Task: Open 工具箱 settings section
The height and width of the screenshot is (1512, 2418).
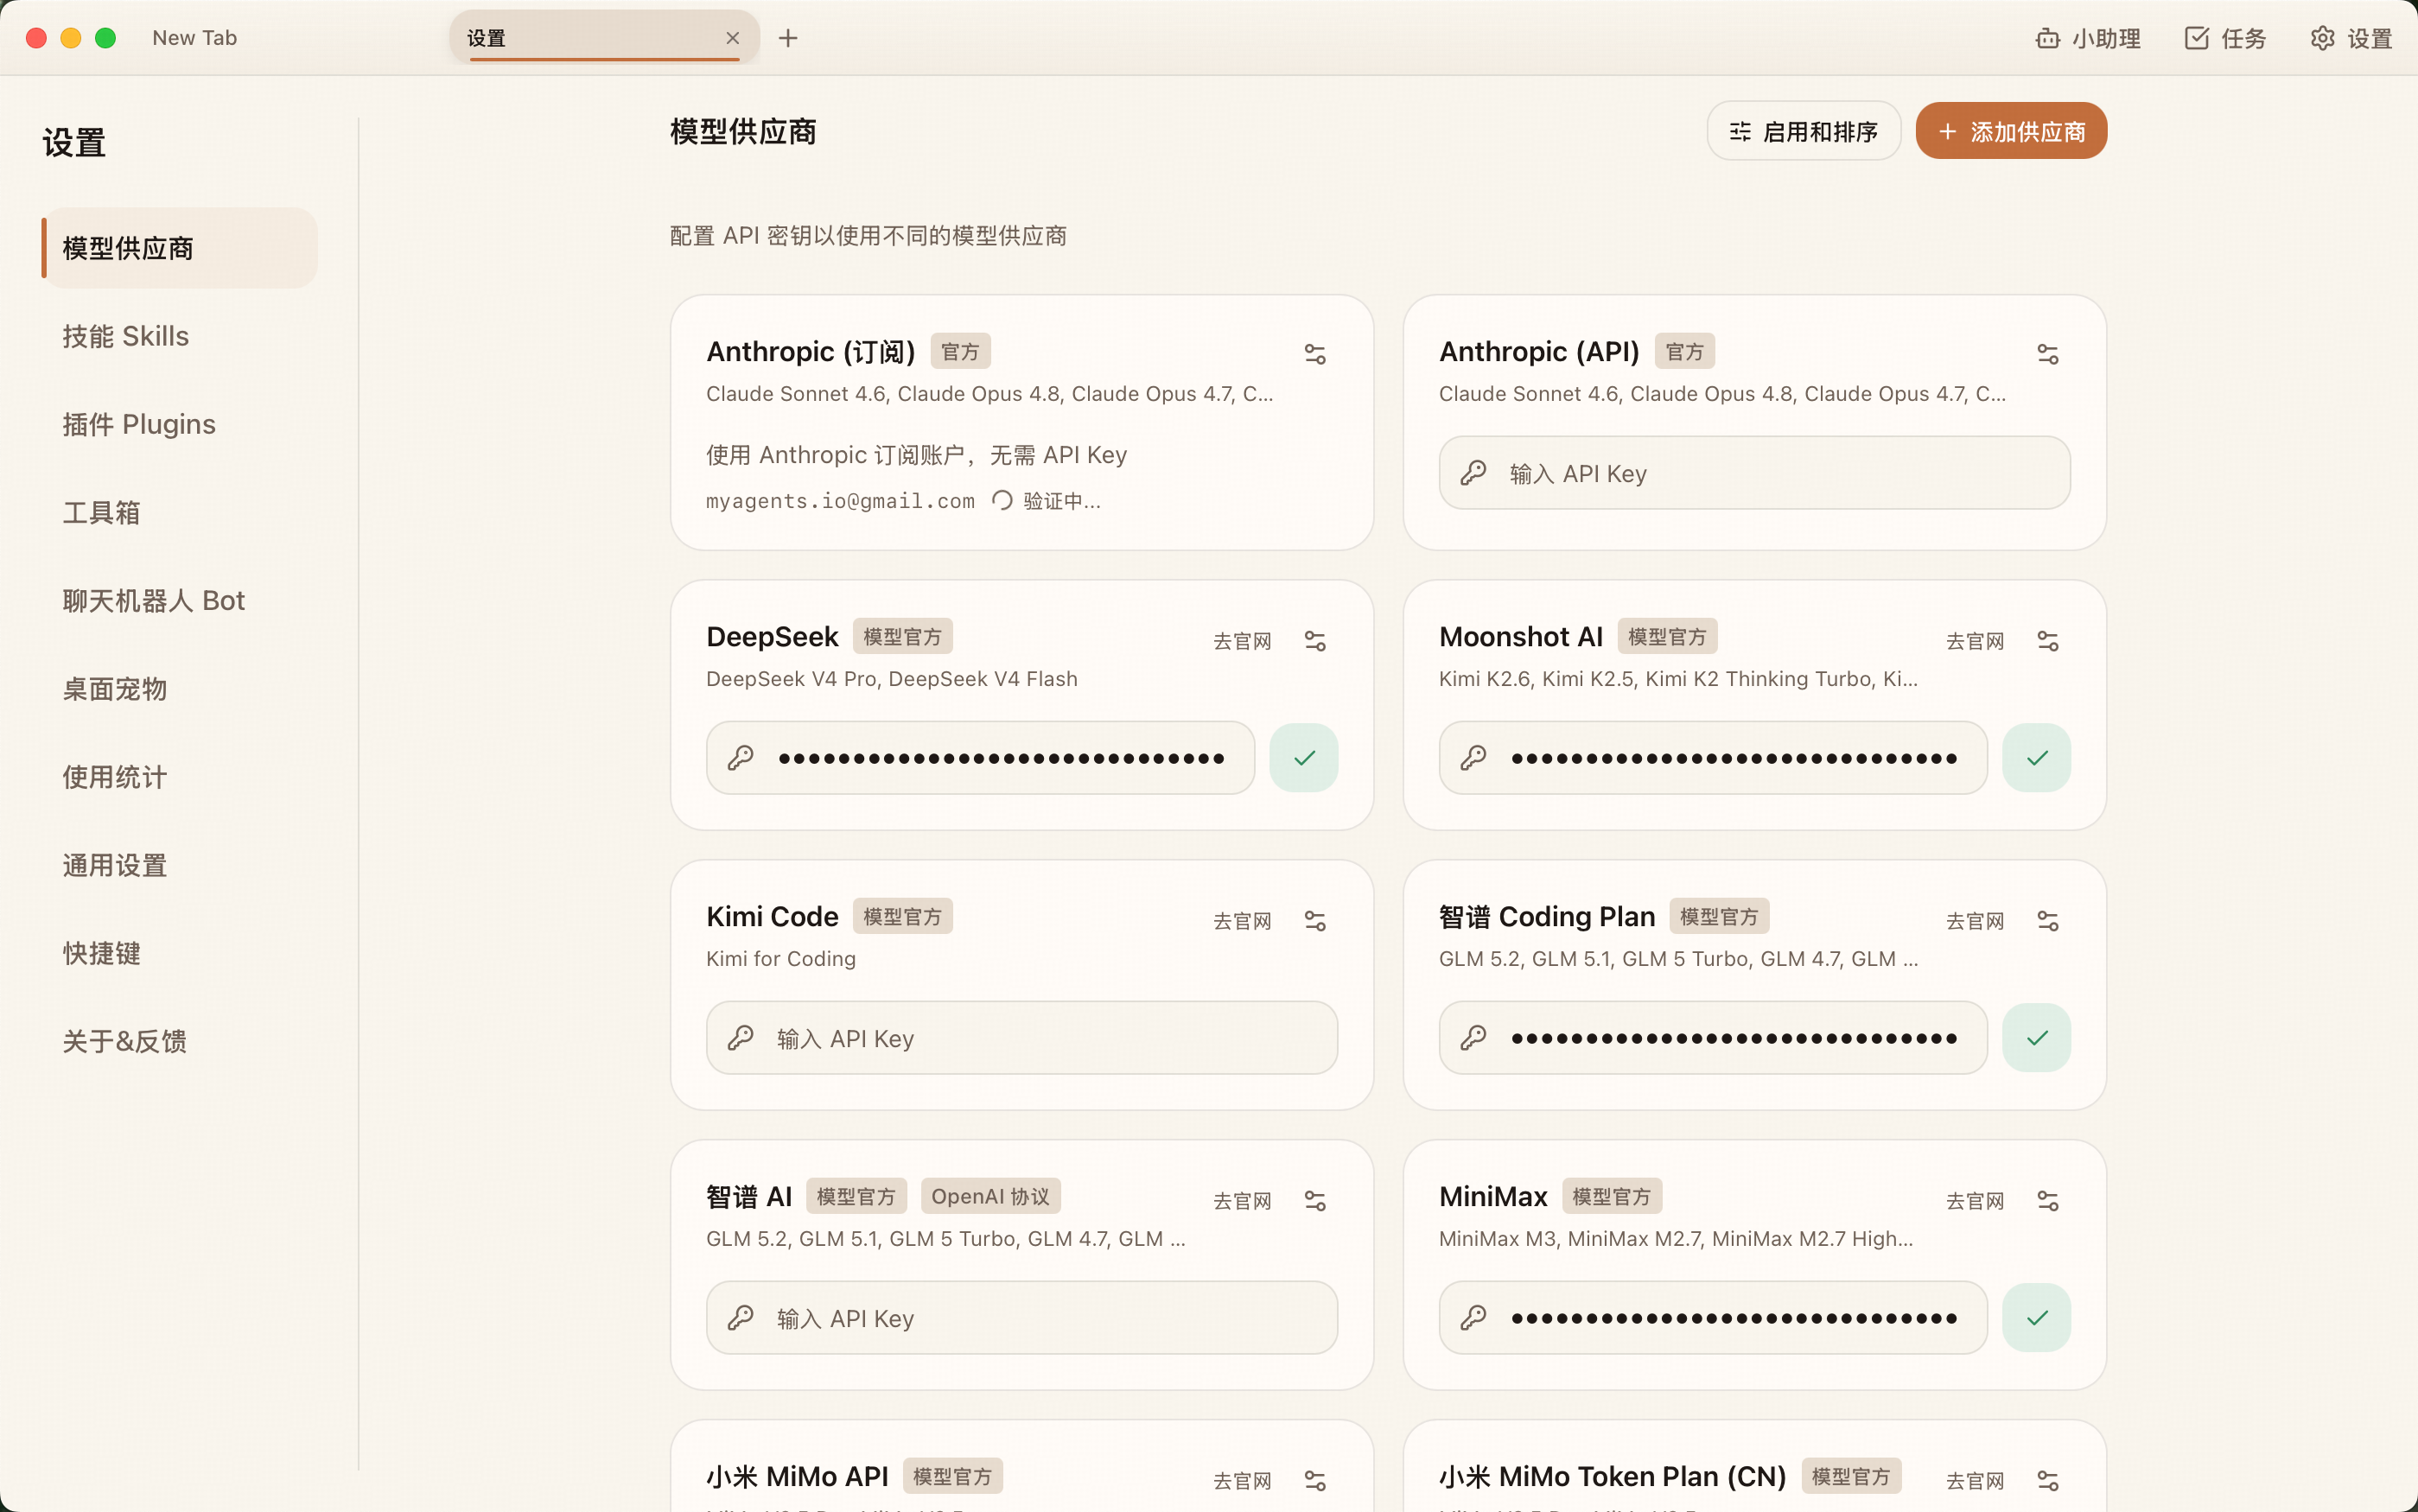Action: coord(180,512)
